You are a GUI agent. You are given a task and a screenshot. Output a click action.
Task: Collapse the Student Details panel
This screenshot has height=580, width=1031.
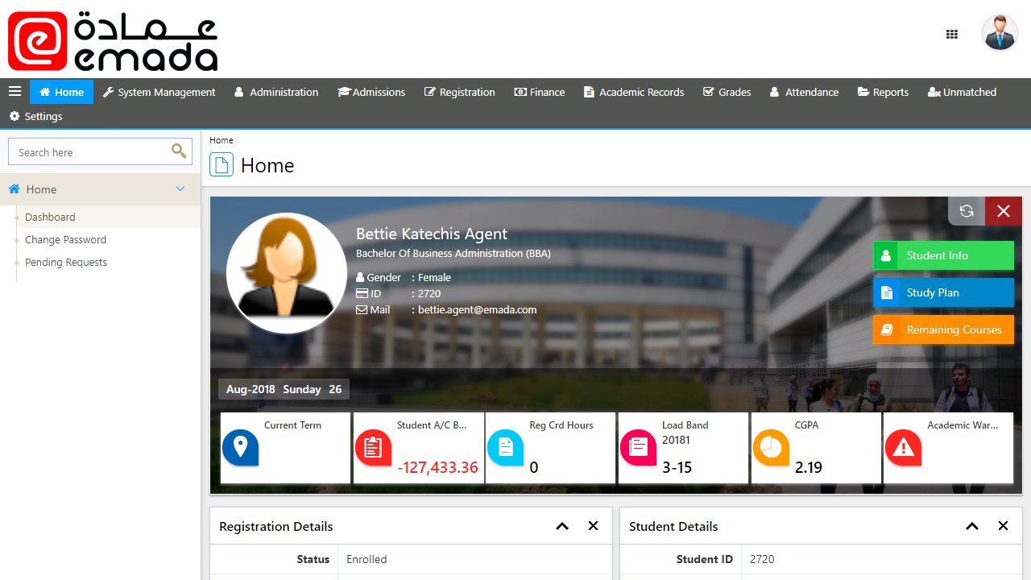click(x=972, y=526)
